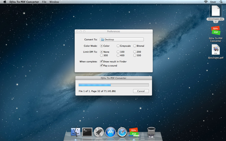Viewport: 226px width, 141px height.
Task: Click the Wi-Fi status icon
Action: (206, 2)
